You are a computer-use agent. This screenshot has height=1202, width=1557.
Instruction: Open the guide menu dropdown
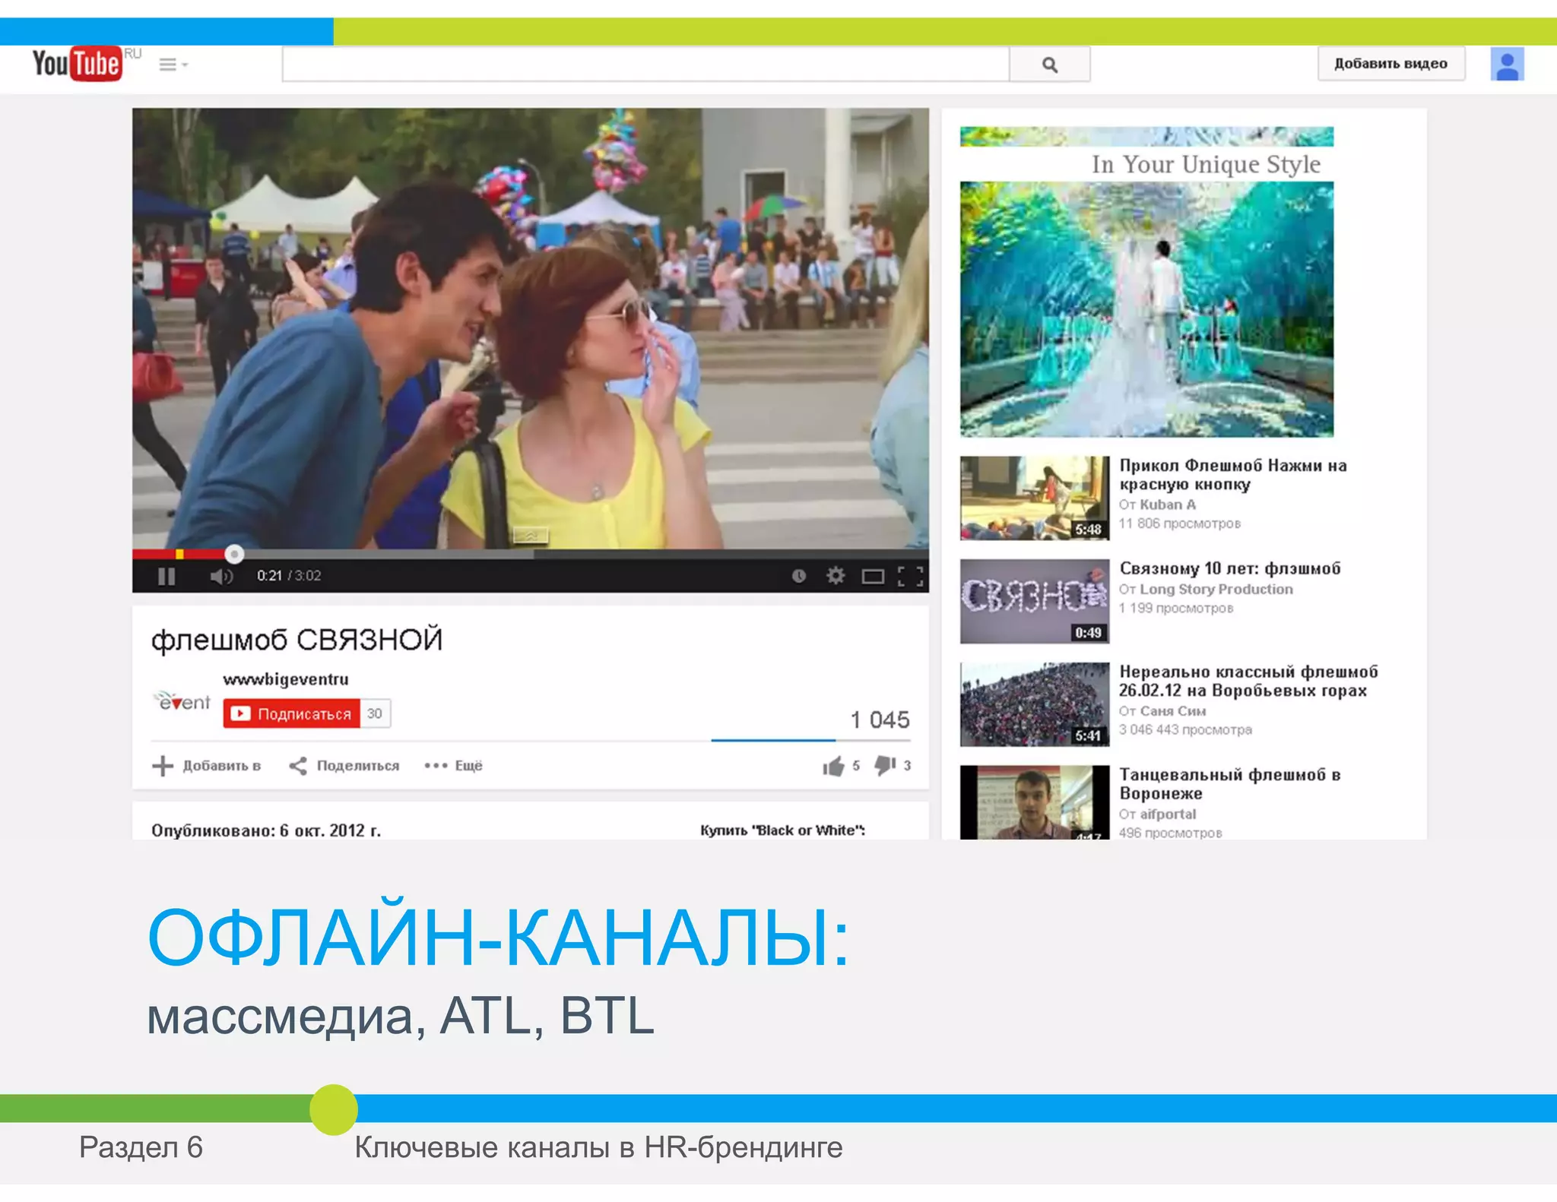click(173, 65)
